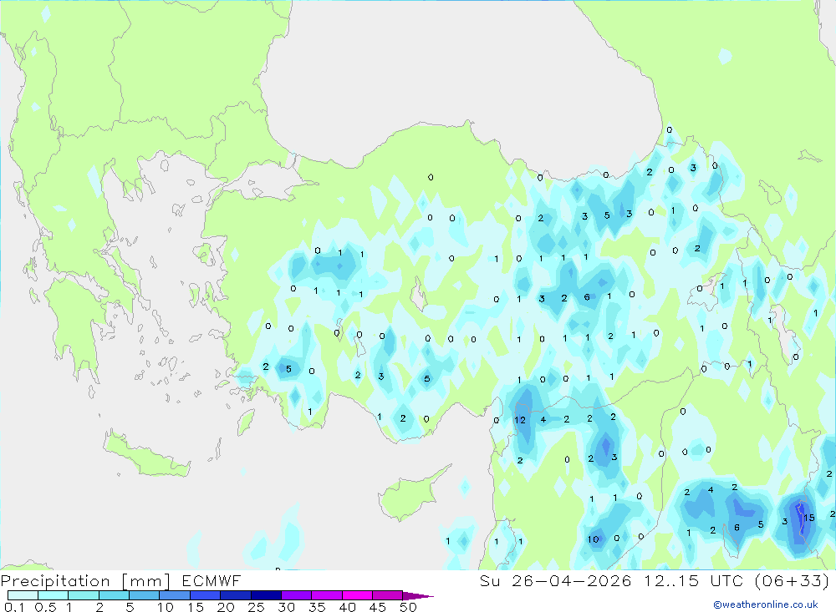Click the '10' precipitation value on the map

[x=594, y=539]
